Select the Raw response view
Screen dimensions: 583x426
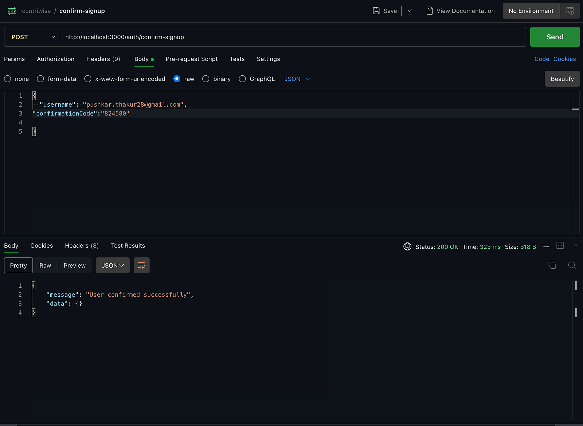coord(45,265)
